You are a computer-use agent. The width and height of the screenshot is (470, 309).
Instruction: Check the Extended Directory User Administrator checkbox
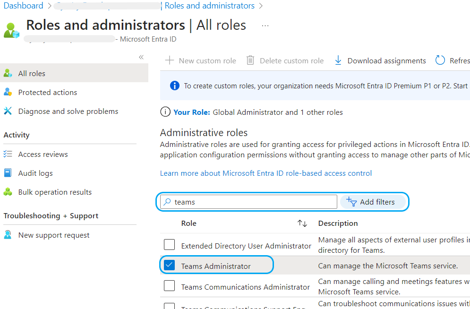pyautogui.click(x=169, y=245)
